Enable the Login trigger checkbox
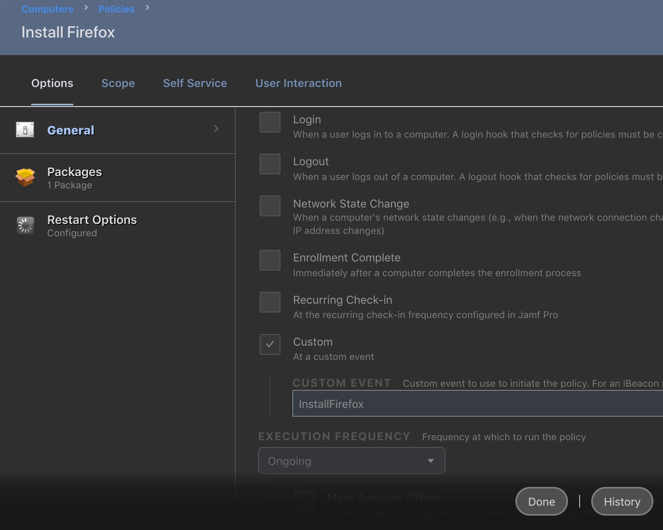 click(270, 122)
